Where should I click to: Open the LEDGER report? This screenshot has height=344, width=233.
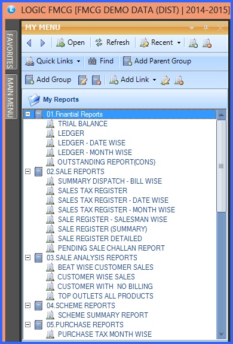pyautogui.click(x=71, y=133)
